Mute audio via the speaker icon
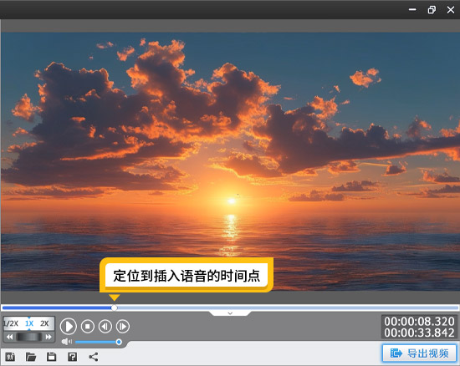This screenshot has height=366, width=460. click(x=67, y=342)
